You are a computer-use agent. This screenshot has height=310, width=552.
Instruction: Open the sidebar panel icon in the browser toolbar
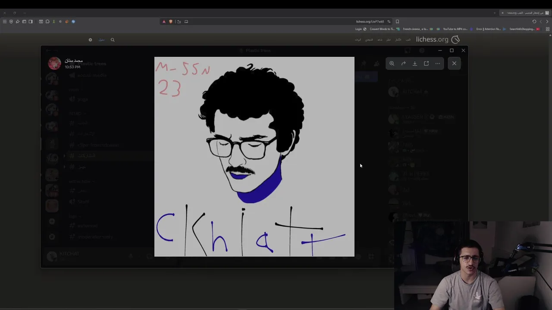pos(31,22)
